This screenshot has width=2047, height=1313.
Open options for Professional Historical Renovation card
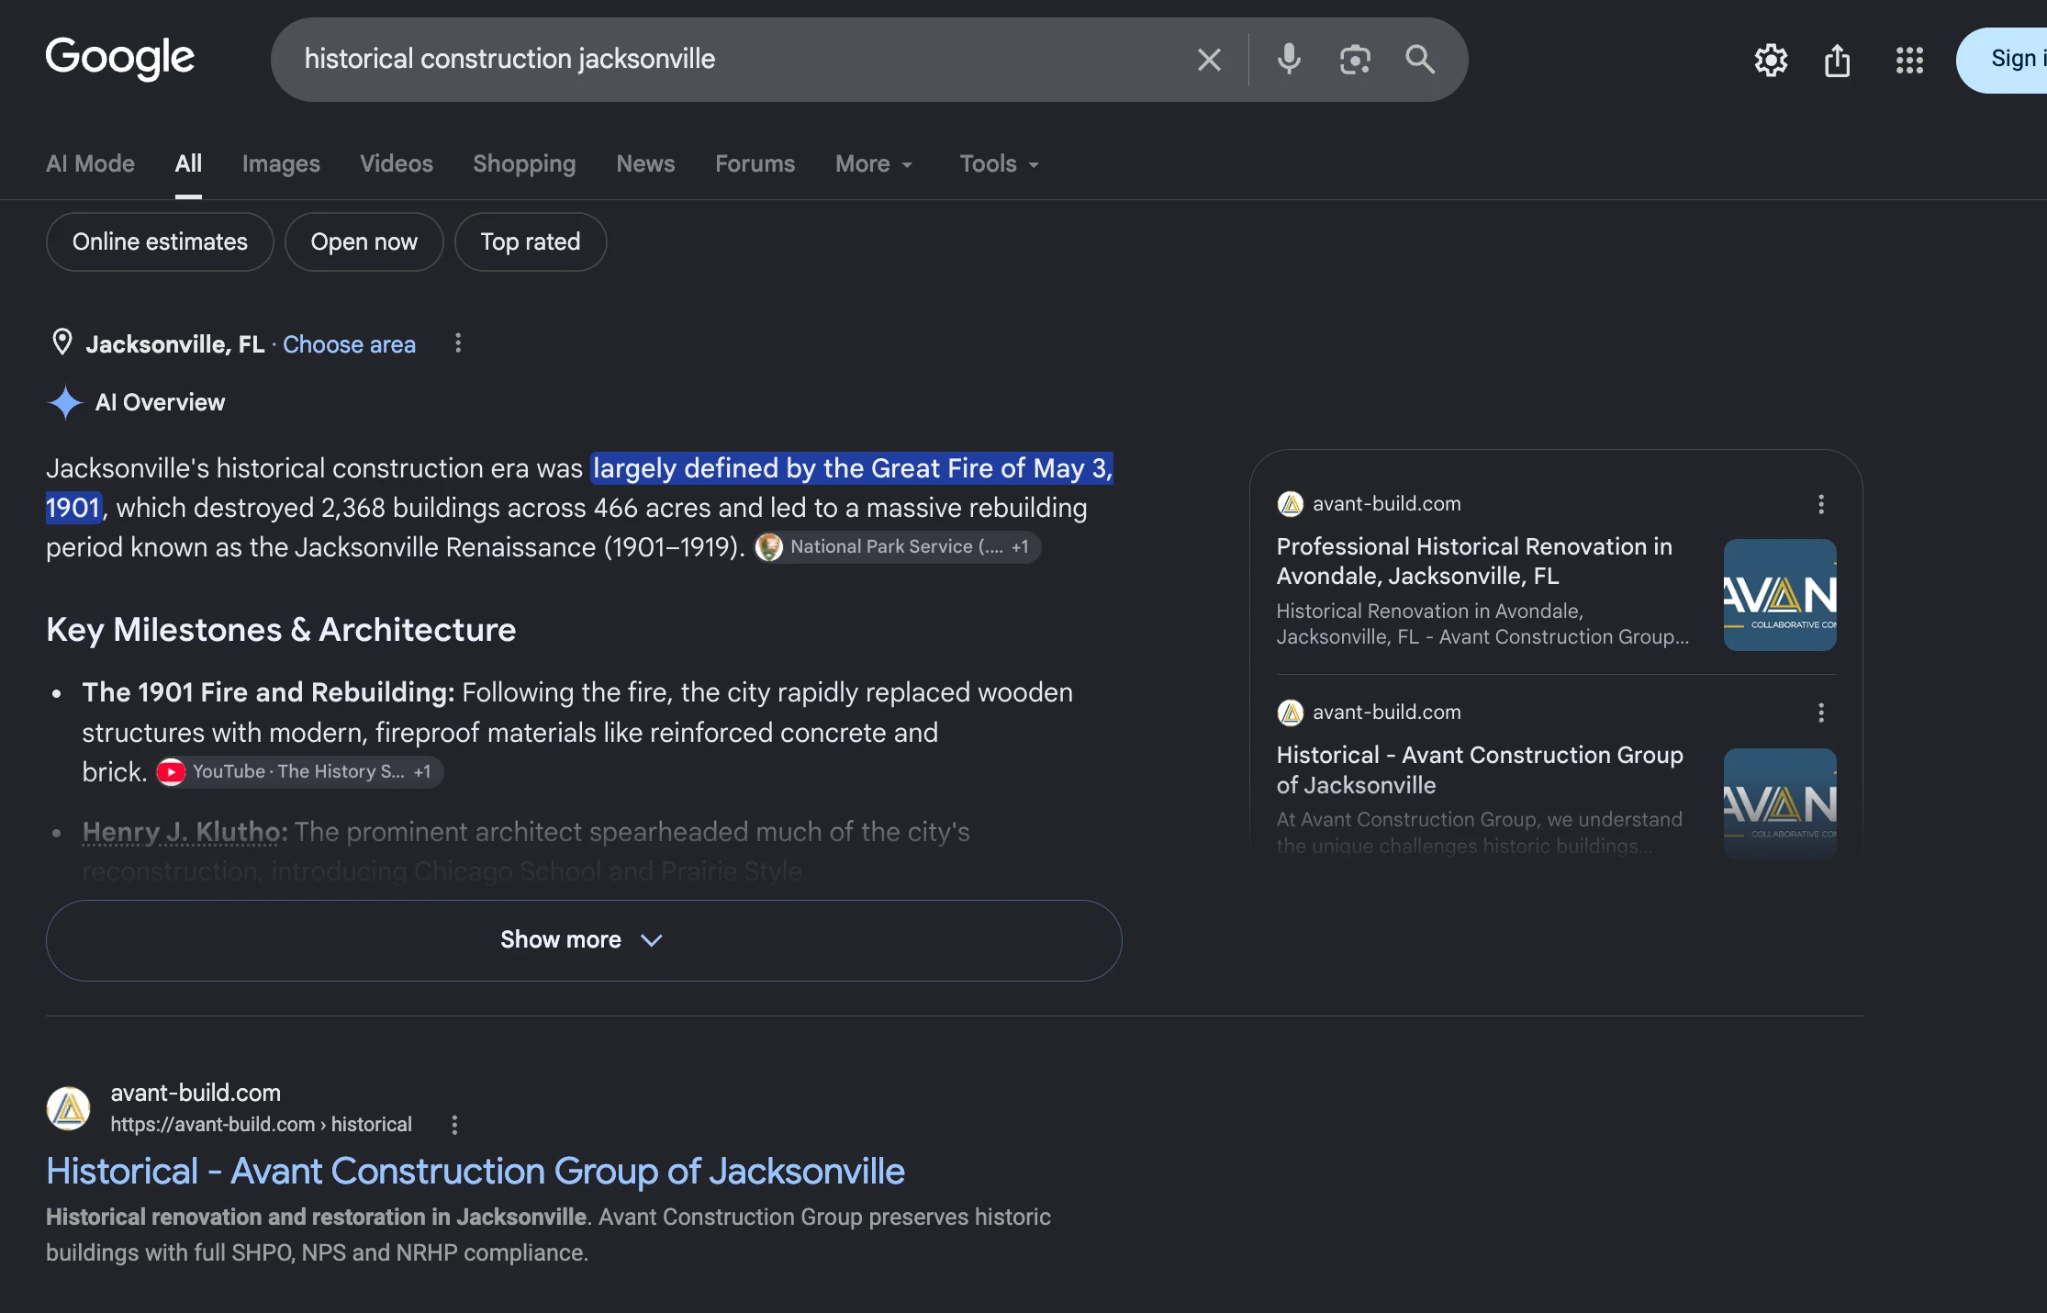click(x=1821, y=504)
